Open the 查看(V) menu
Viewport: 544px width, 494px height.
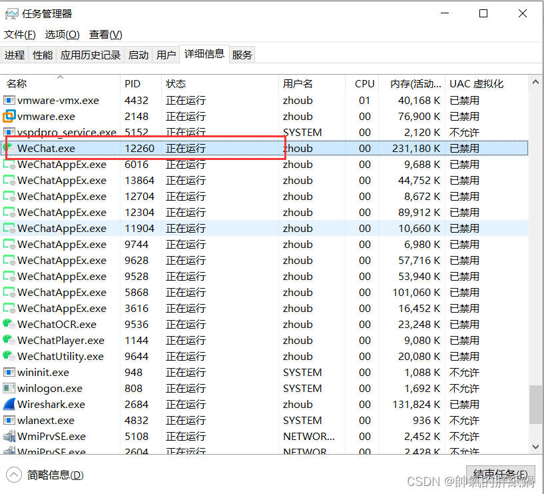pos(105,35)
